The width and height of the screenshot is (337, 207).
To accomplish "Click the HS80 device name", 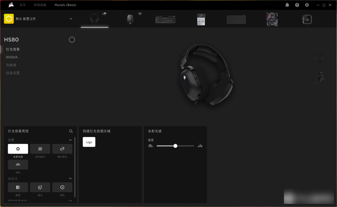I will pyautogui.click(x=12, y=40).
